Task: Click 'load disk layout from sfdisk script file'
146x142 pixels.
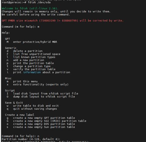Action: pyautogui.click(x=46, y=94)
